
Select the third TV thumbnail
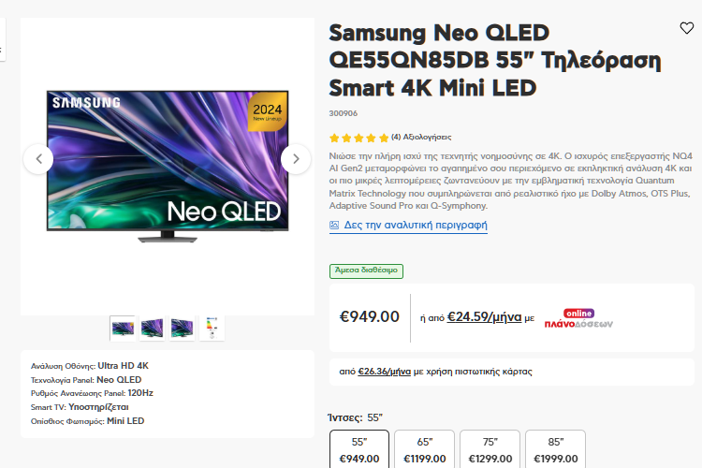(x=183, y=329)
